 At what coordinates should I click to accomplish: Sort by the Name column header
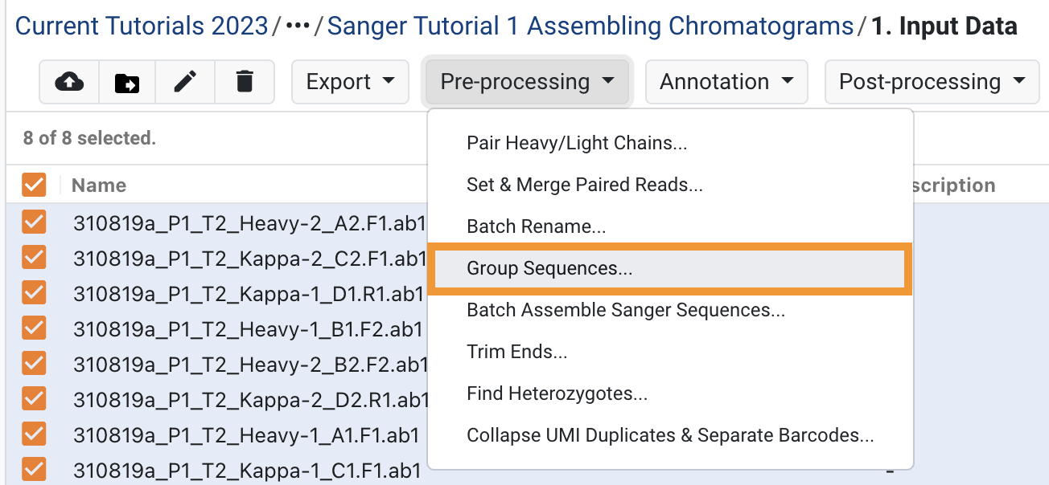tap(99, 185)
